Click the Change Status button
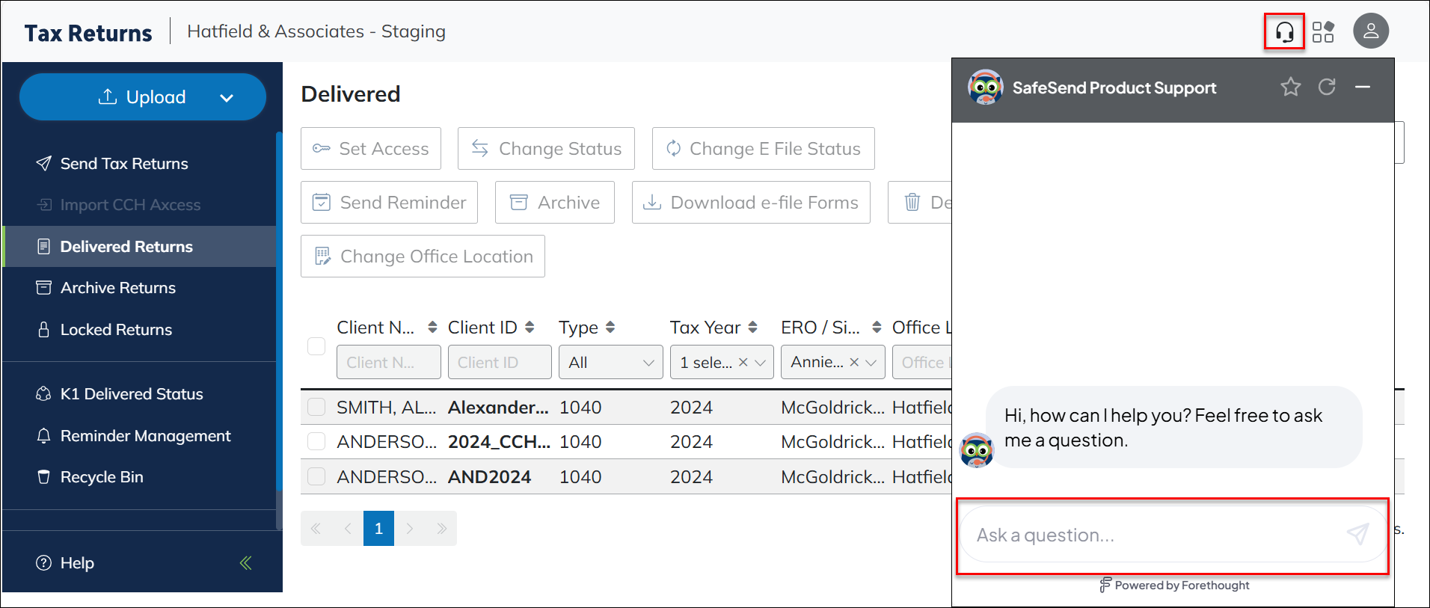This screenshot has height=608, width=1430. [x=546, y=149]
